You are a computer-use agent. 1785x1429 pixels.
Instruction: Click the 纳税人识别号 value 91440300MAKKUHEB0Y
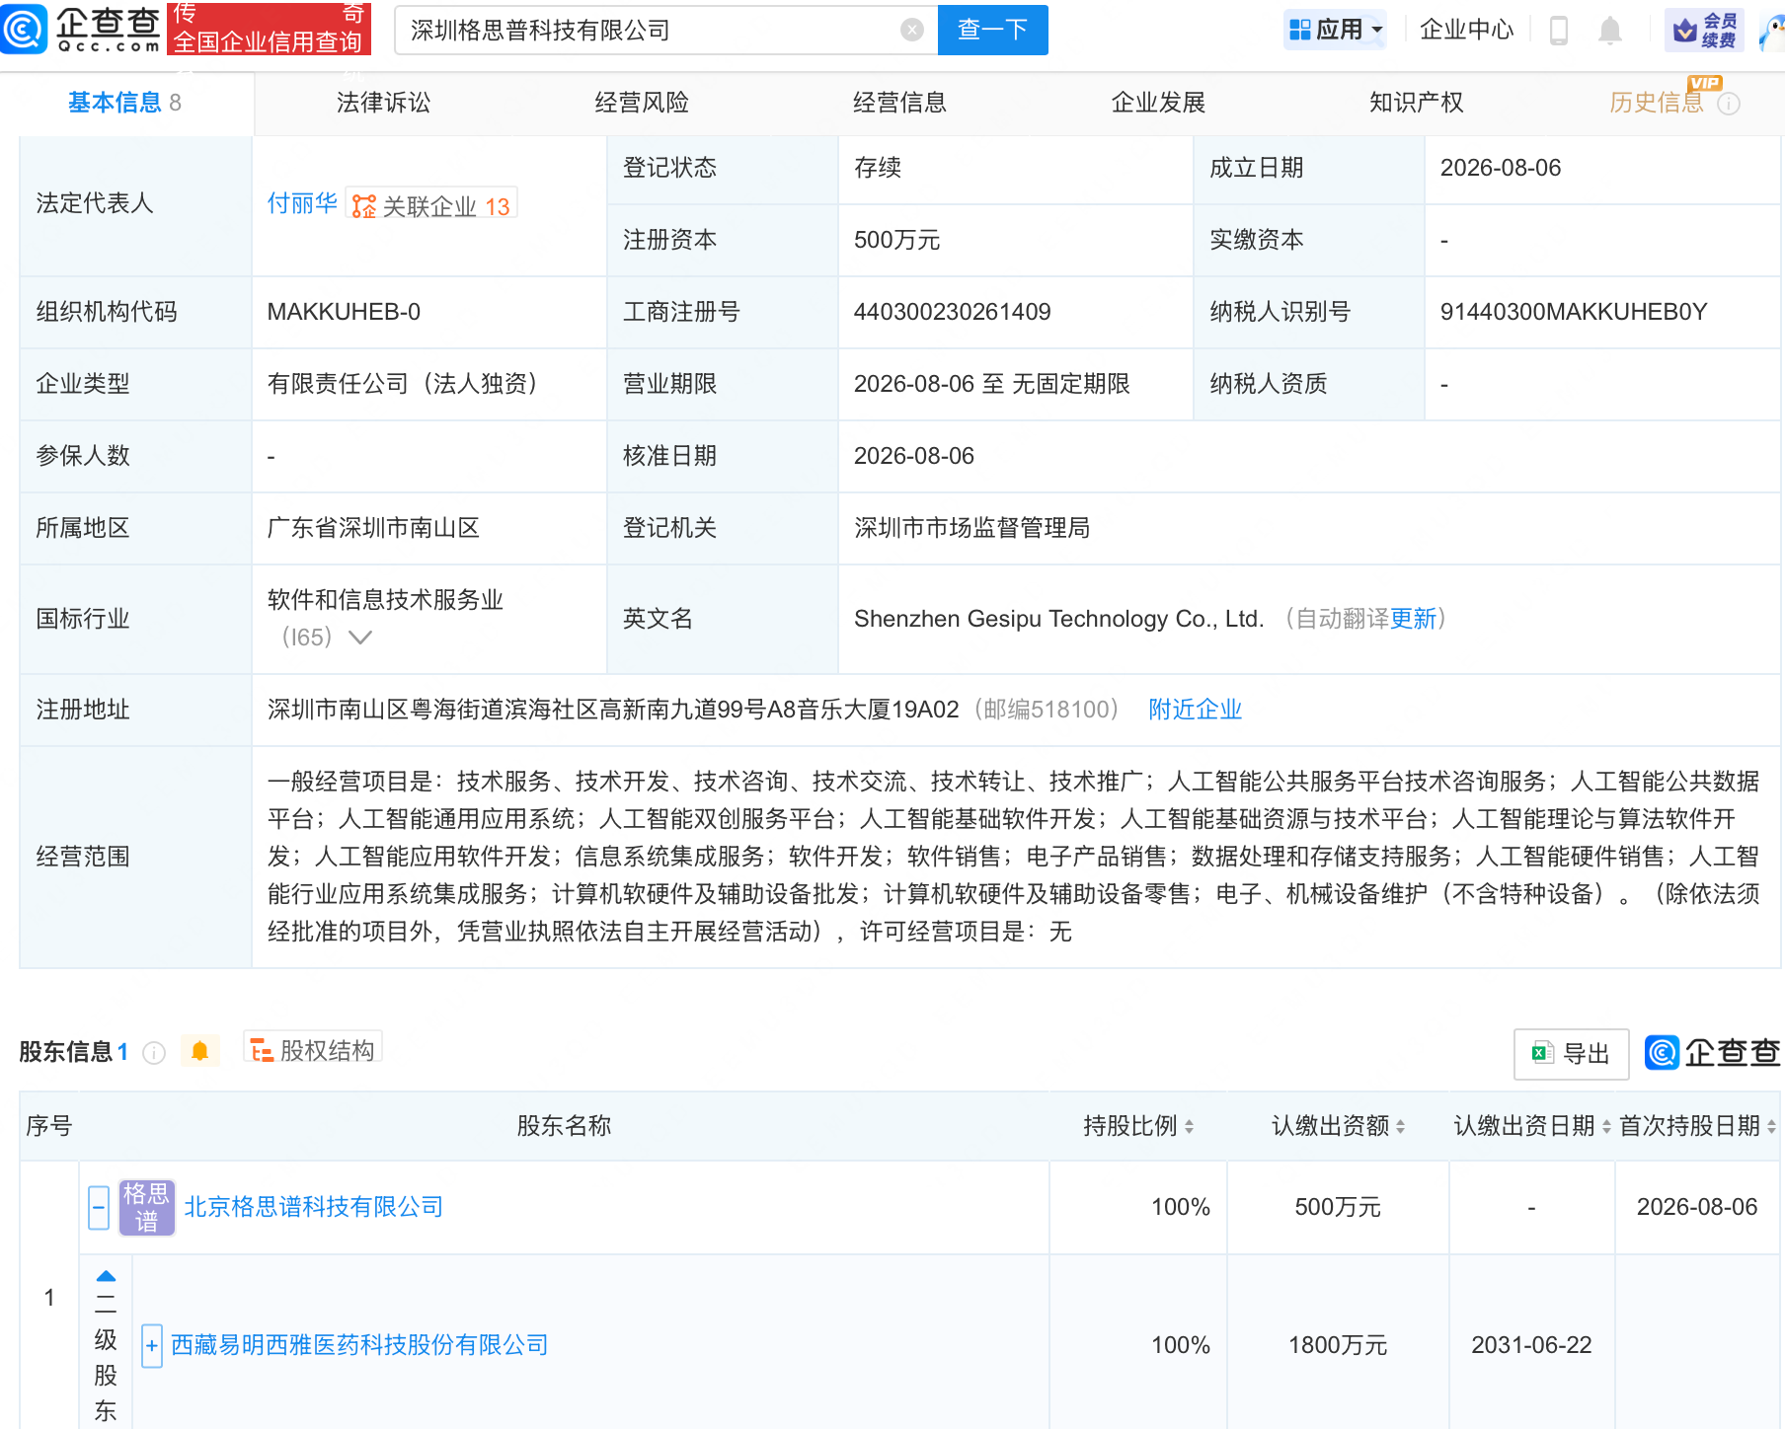1573,312
